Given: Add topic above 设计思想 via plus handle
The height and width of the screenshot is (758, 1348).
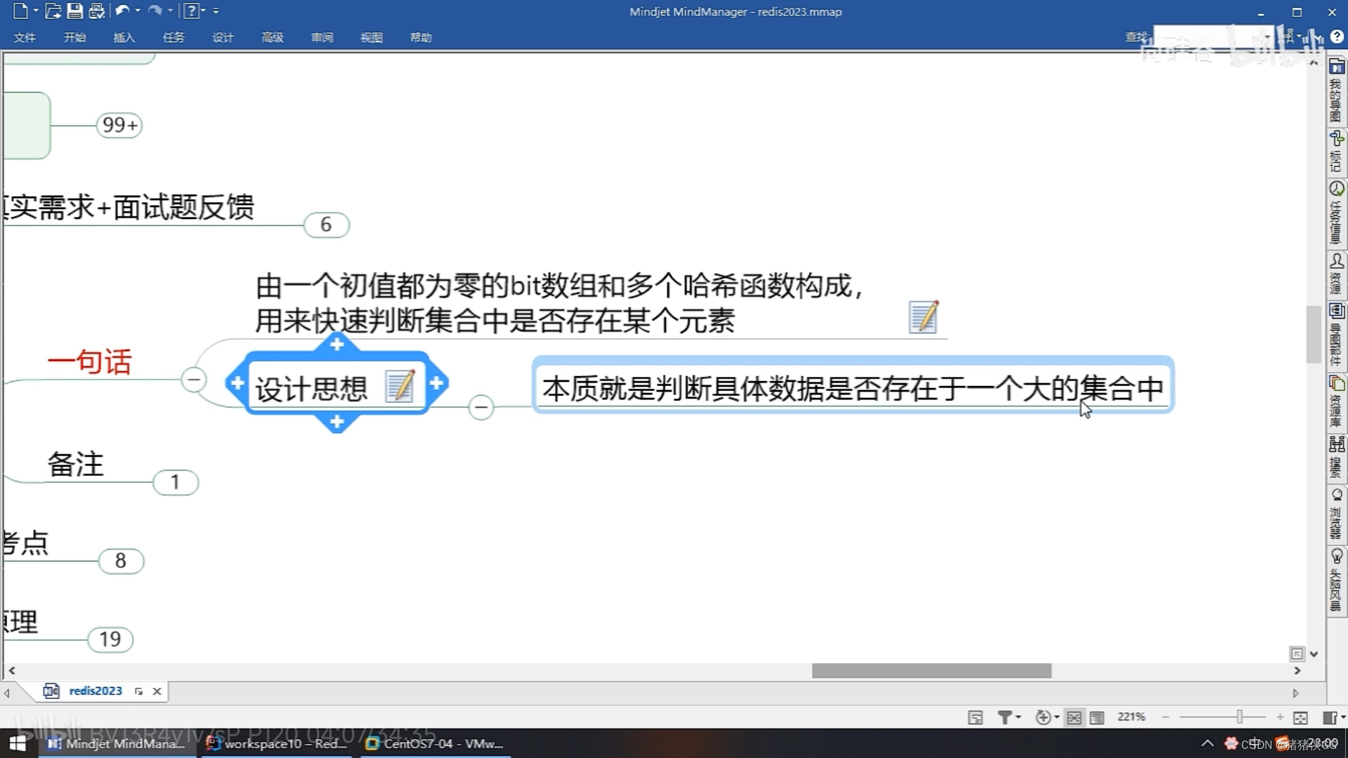Looking at the screenshot, I should pos(337,345).
